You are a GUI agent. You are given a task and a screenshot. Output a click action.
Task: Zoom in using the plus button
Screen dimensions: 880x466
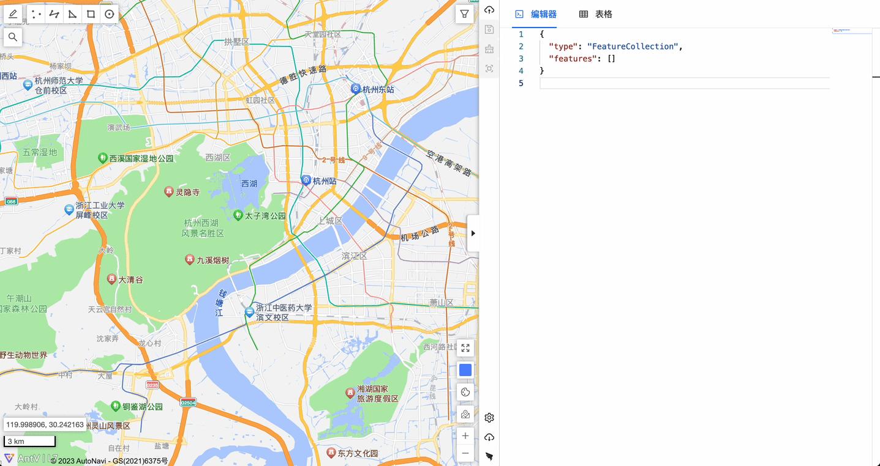tap(465, 435)
